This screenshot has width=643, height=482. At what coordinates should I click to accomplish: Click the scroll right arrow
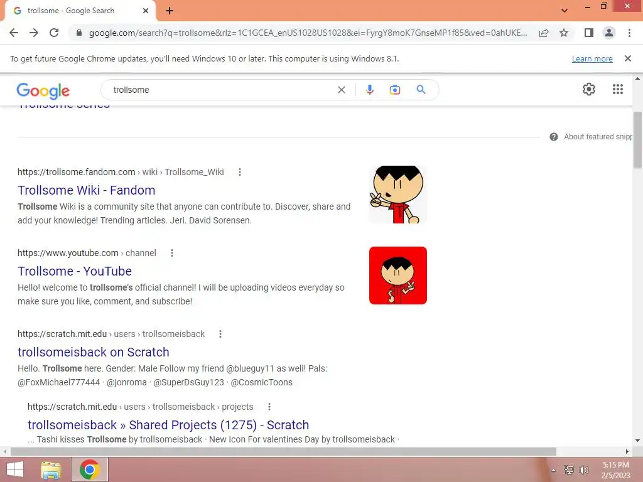627,452
